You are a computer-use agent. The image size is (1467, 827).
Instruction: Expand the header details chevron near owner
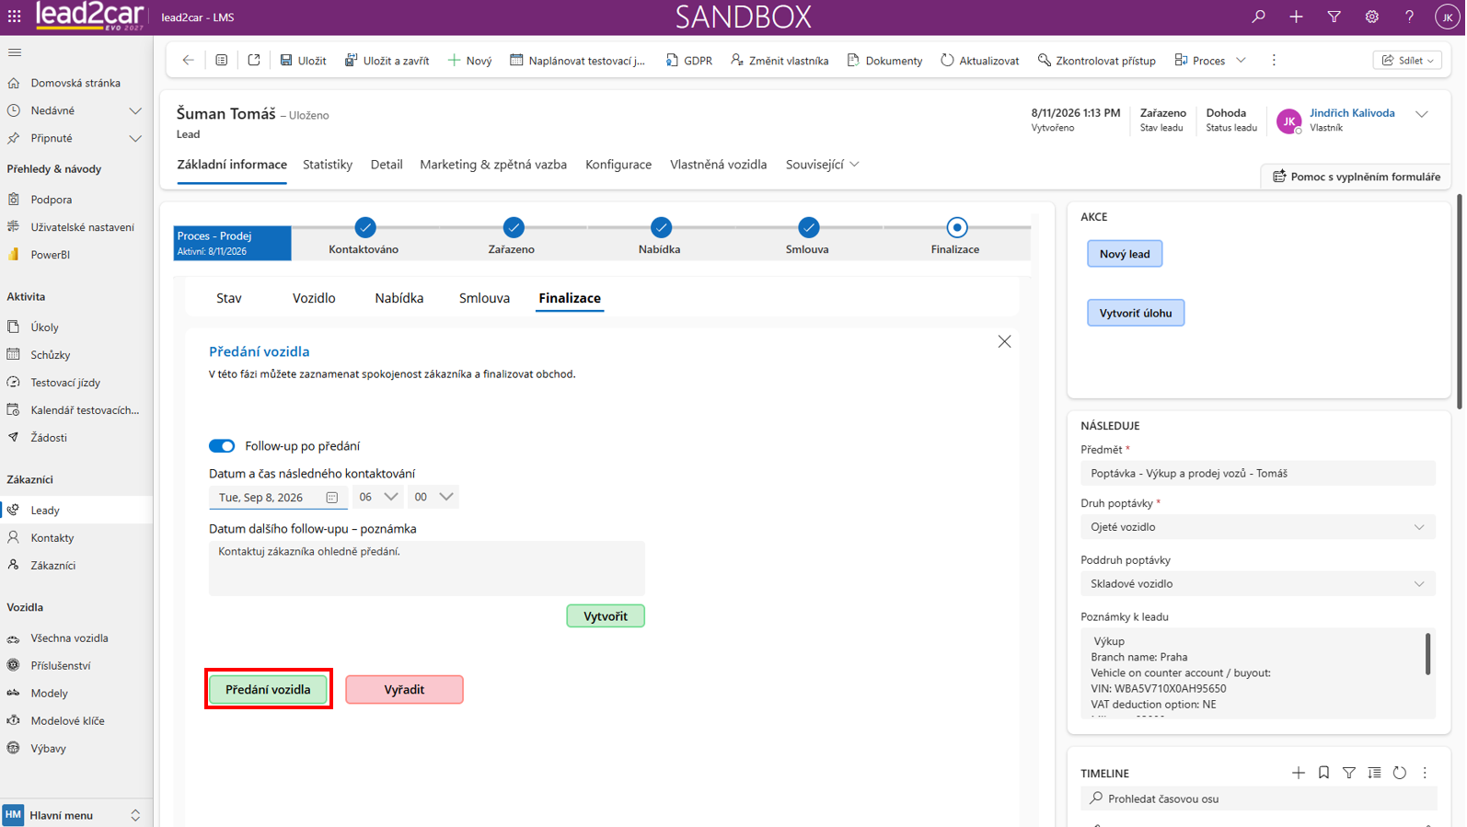click(x=1422, y=114)
